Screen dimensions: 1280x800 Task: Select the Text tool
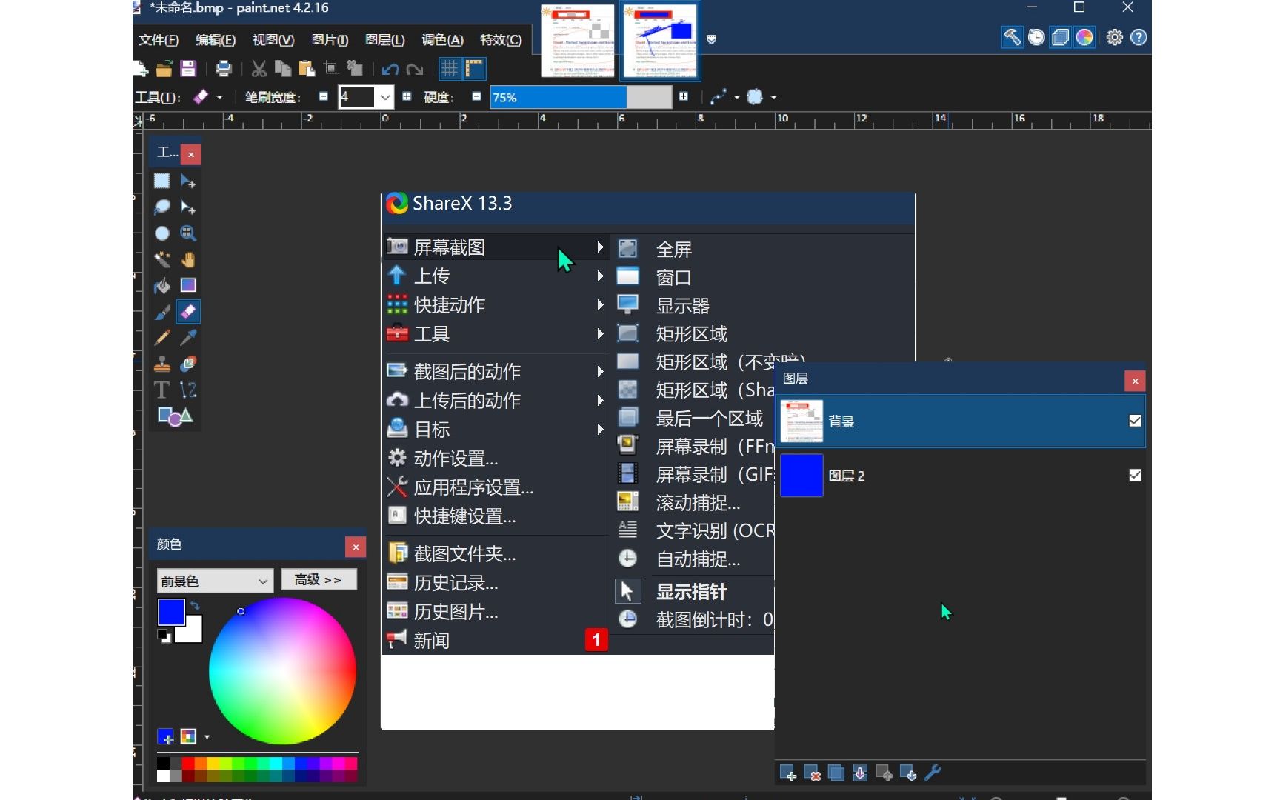[x=161, y=390]
